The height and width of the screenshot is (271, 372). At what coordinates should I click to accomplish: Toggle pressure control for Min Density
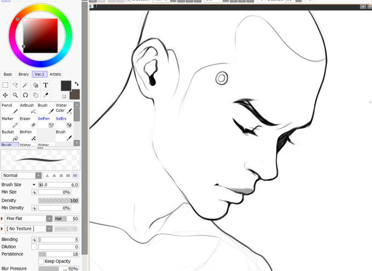[34, 208]
